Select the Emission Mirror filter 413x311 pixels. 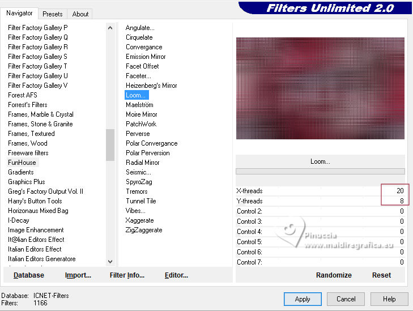click(146, 57)
